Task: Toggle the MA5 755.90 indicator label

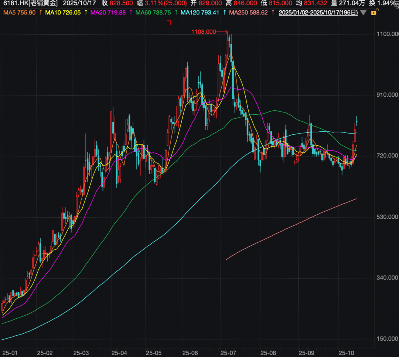Action: tap(19, 13)
